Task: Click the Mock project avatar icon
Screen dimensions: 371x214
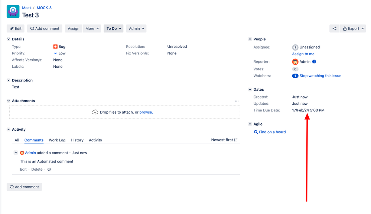Action: (x=13, y=11)
